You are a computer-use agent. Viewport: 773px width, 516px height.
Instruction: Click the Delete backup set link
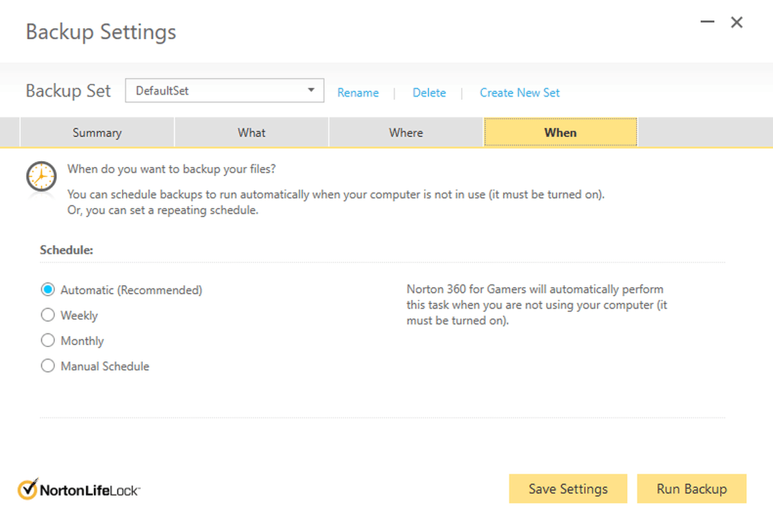coord(429,93)
